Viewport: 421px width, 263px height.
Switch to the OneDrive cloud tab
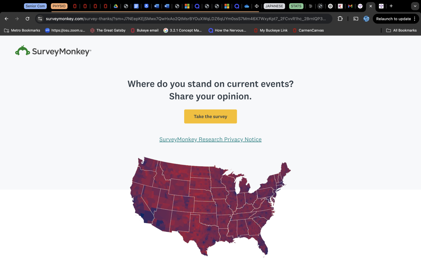247,6
